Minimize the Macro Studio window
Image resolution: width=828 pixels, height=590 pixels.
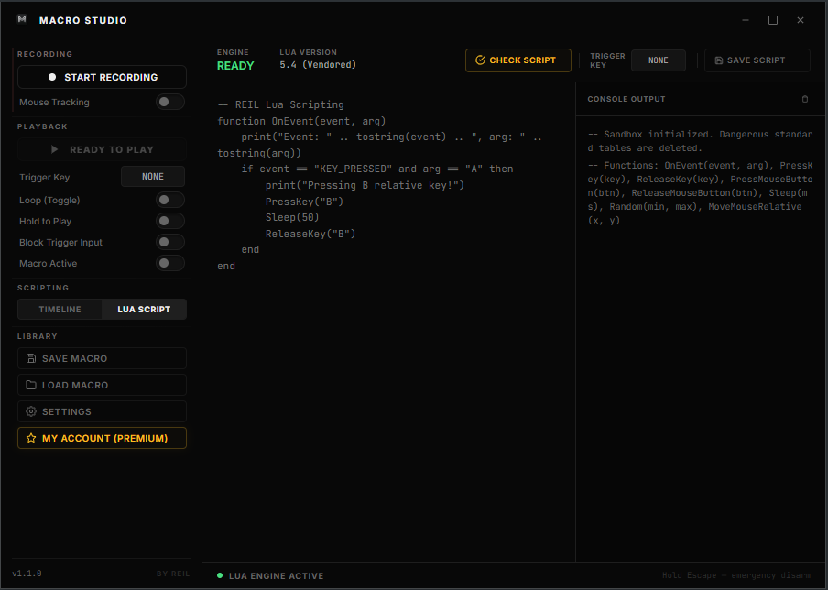coord(745,20)
